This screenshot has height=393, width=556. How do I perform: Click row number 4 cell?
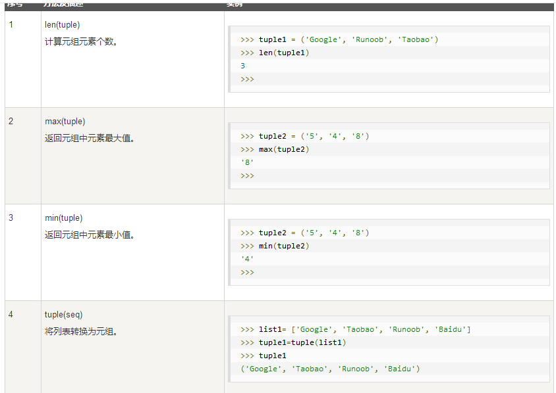(11, 315)
